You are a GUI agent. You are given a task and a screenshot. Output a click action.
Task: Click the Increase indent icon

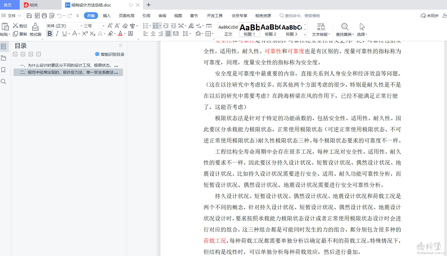[x=173, y=26]
